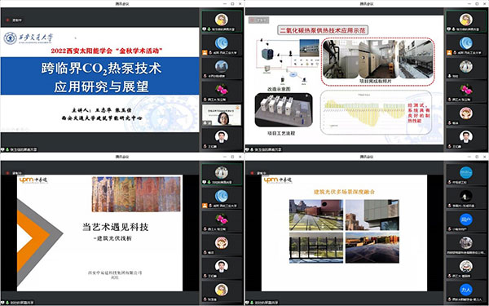The width and height of the screenshot is (489, 306).
Task: Click the man portrait avatar tile beside the 二氧化碳热泵 slide
Action: point(466,139)
